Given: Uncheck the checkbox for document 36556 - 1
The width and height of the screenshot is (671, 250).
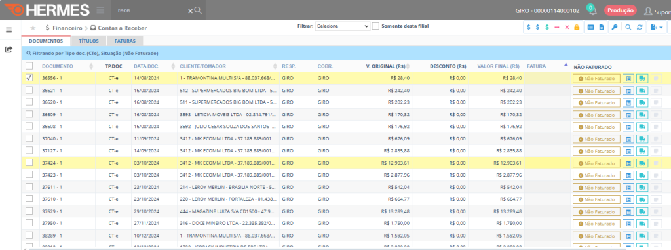Looking at the screenshot, I should pos(29,78).
